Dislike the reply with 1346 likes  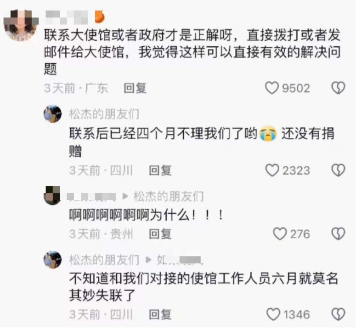(x=338, y=314)
